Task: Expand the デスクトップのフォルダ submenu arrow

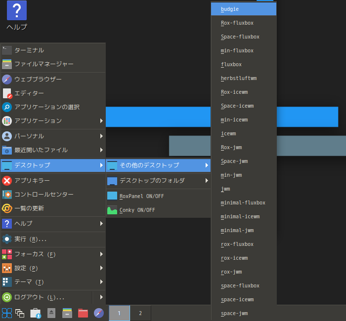Action: pos(207,181)
